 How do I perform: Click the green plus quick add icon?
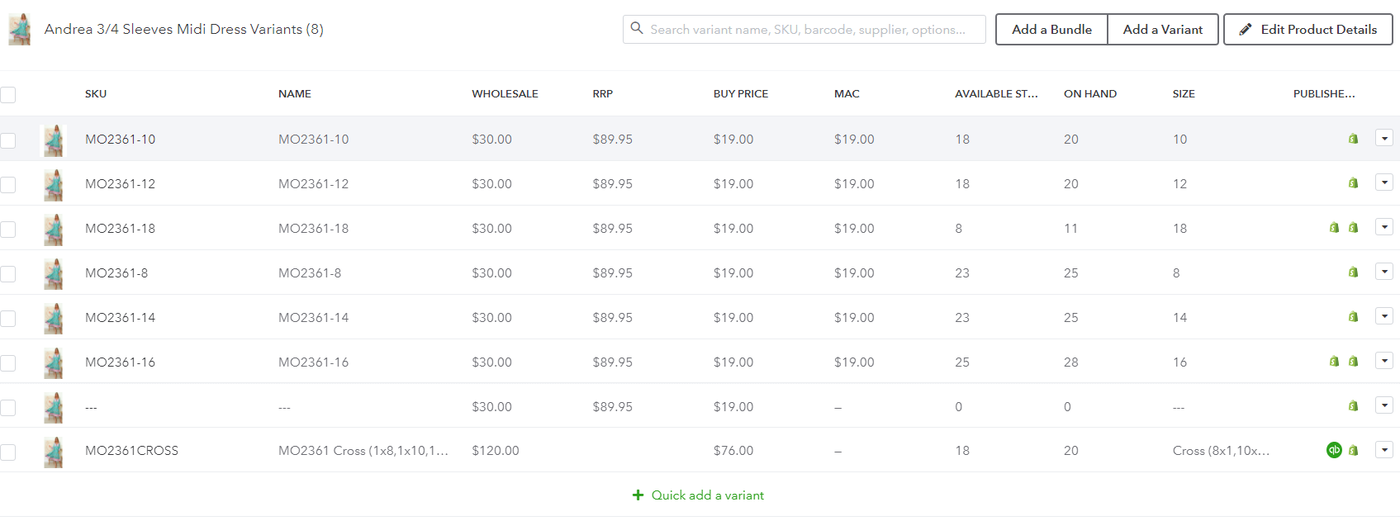click(x=638, y=495)
